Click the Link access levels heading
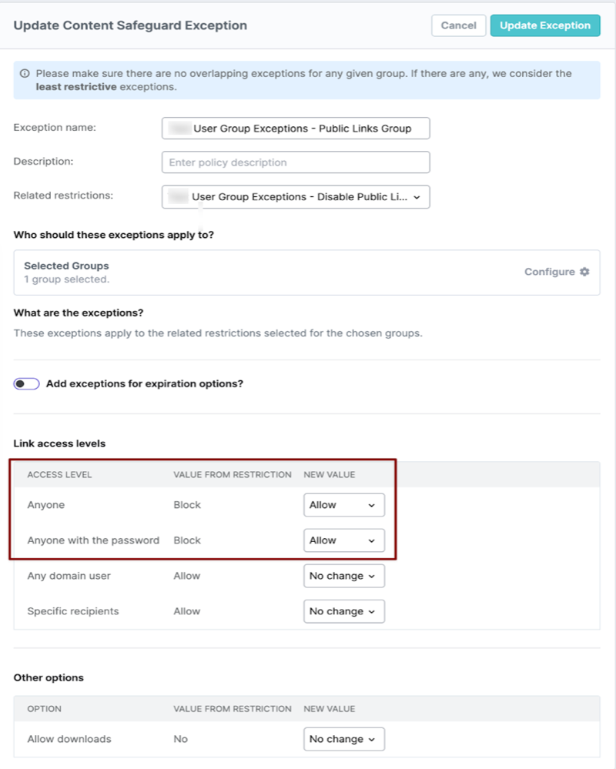 tap(59, 443)
